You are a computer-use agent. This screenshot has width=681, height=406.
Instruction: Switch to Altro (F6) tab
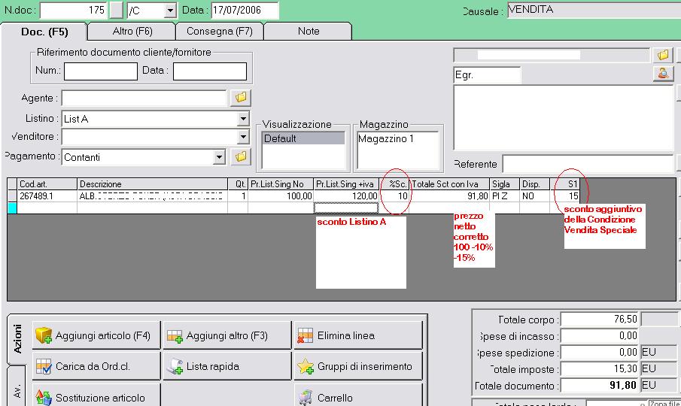coord(132,32)
